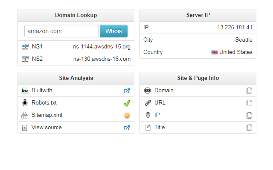Click the Domain Lookup panel header

(x=76, y=15)
